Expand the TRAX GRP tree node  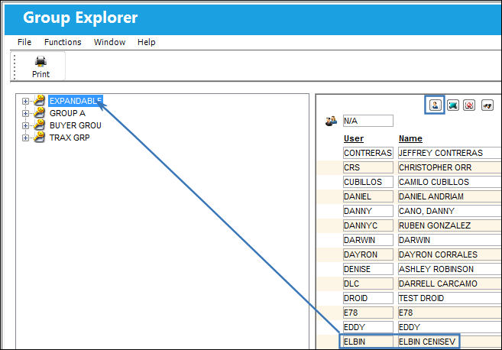point(25,138)
